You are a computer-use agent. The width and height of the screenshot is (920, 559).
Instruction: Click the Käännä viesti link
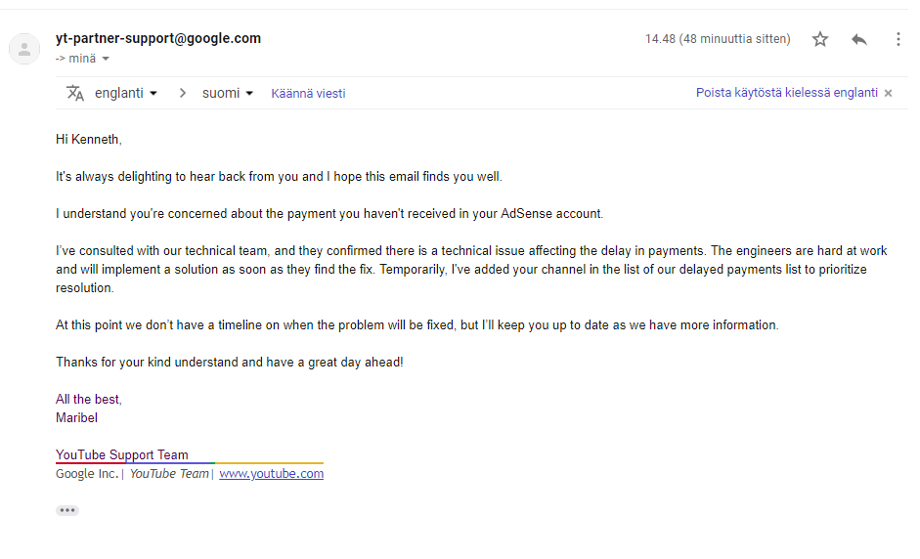pos(308,94)
